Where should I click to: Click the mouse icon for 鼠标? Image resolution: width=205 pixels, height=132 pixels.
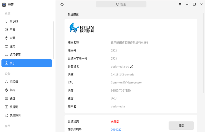pos(7,90)
